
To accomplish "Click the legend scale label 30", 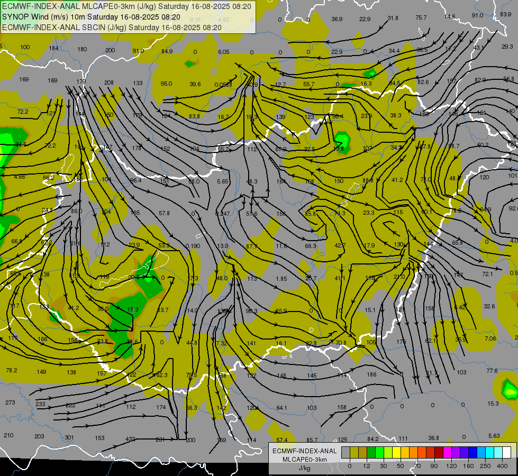I will (384, 466).
